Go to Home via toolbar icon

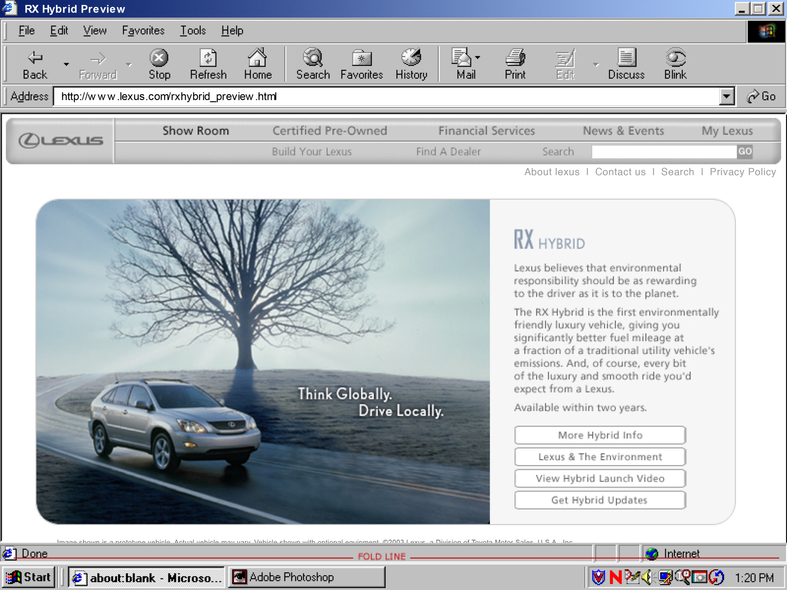click(x=257, y=58)
